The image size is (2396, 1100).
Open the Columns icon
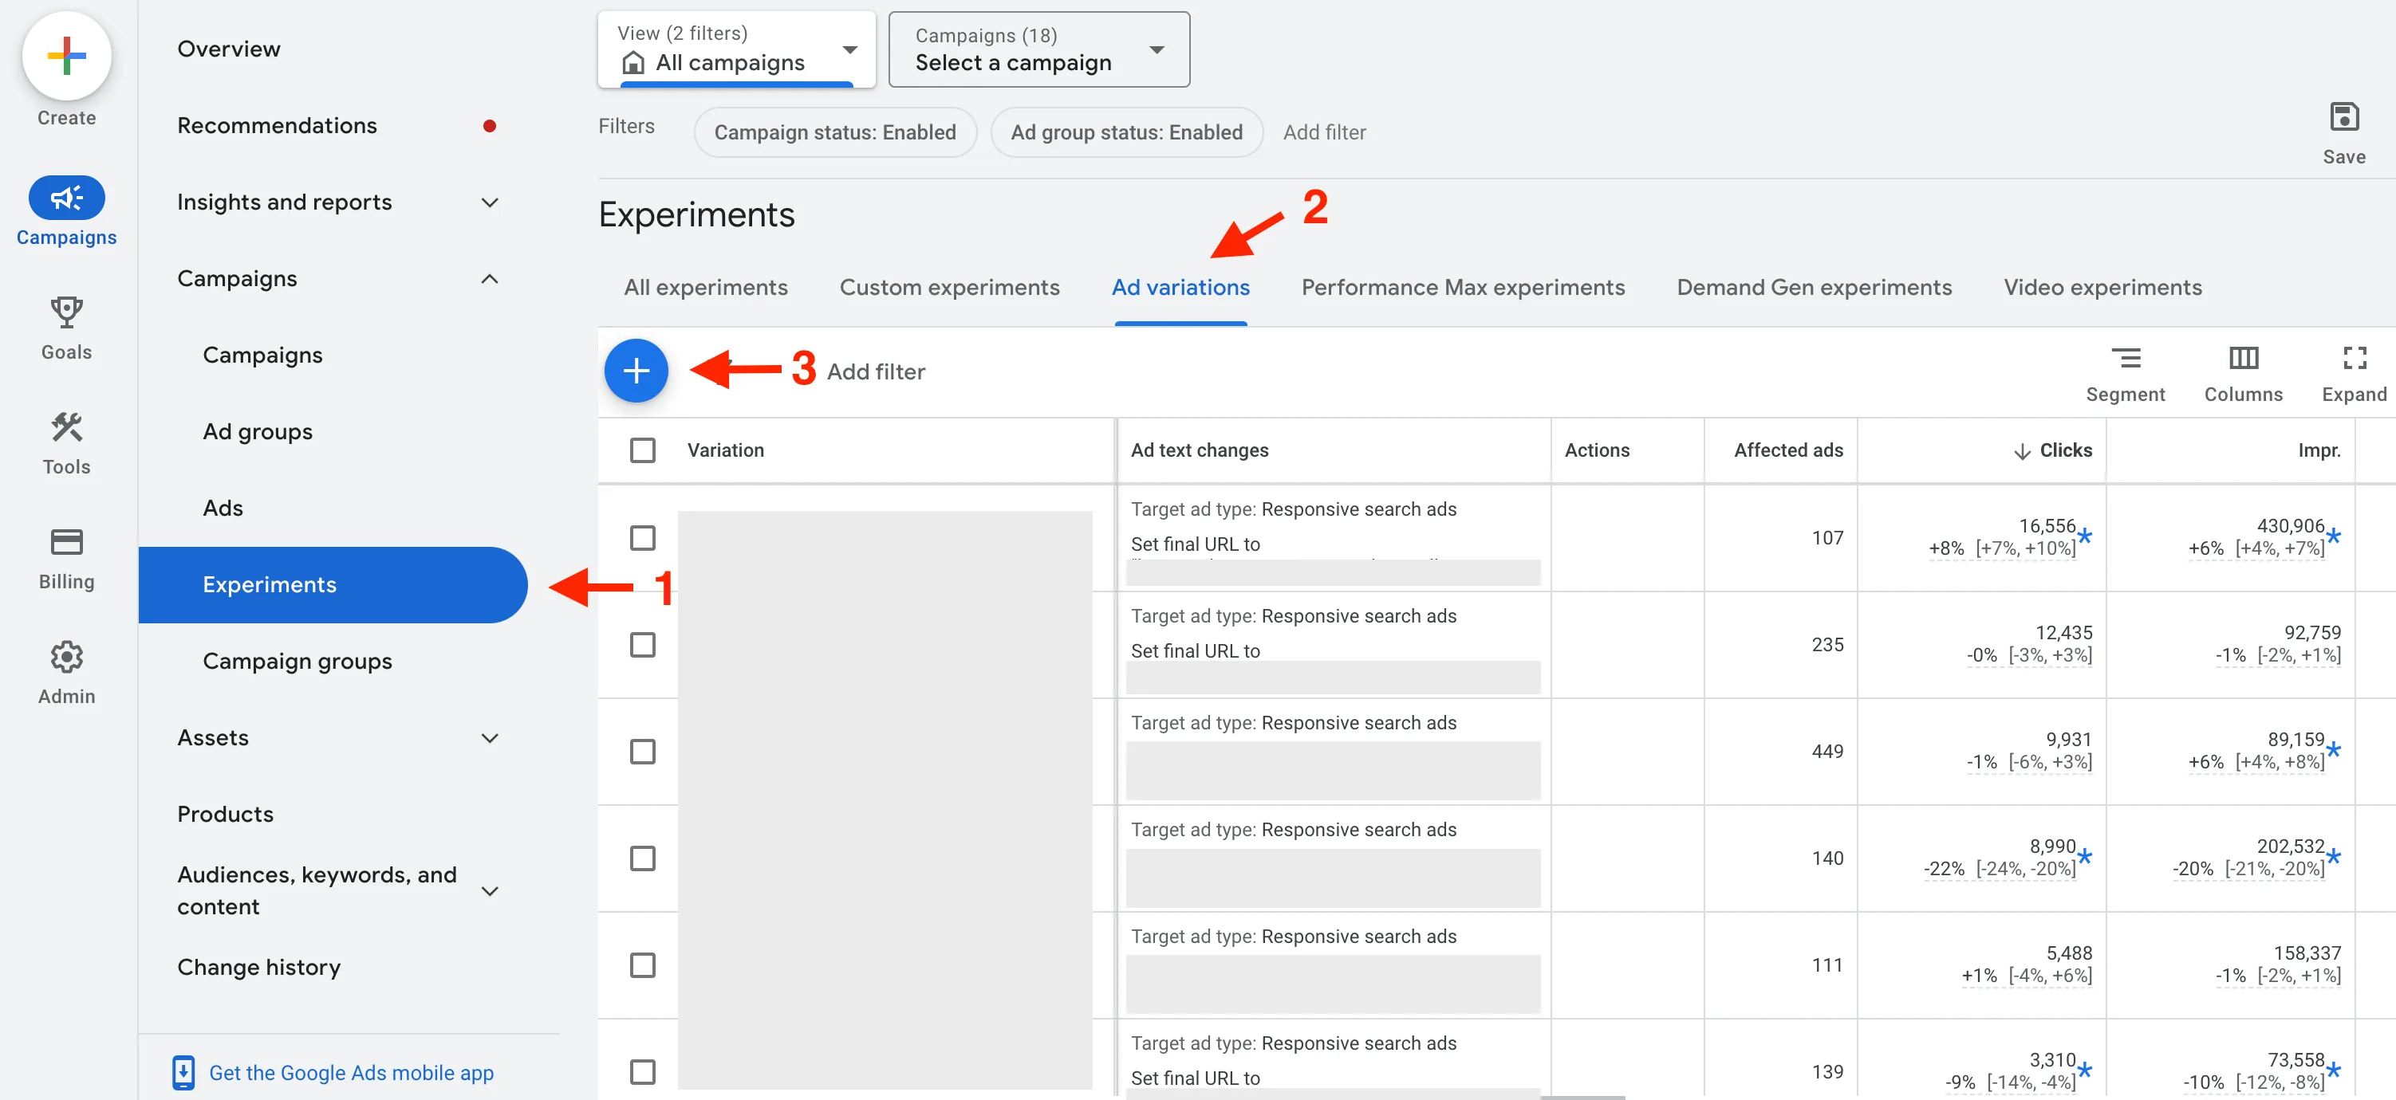(2243, 358)
